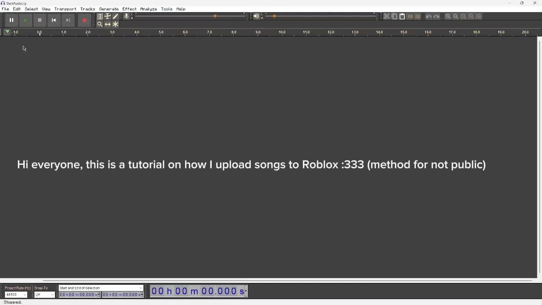Click the Pause transport button
The image size is (542, 305).
[11, 20]
